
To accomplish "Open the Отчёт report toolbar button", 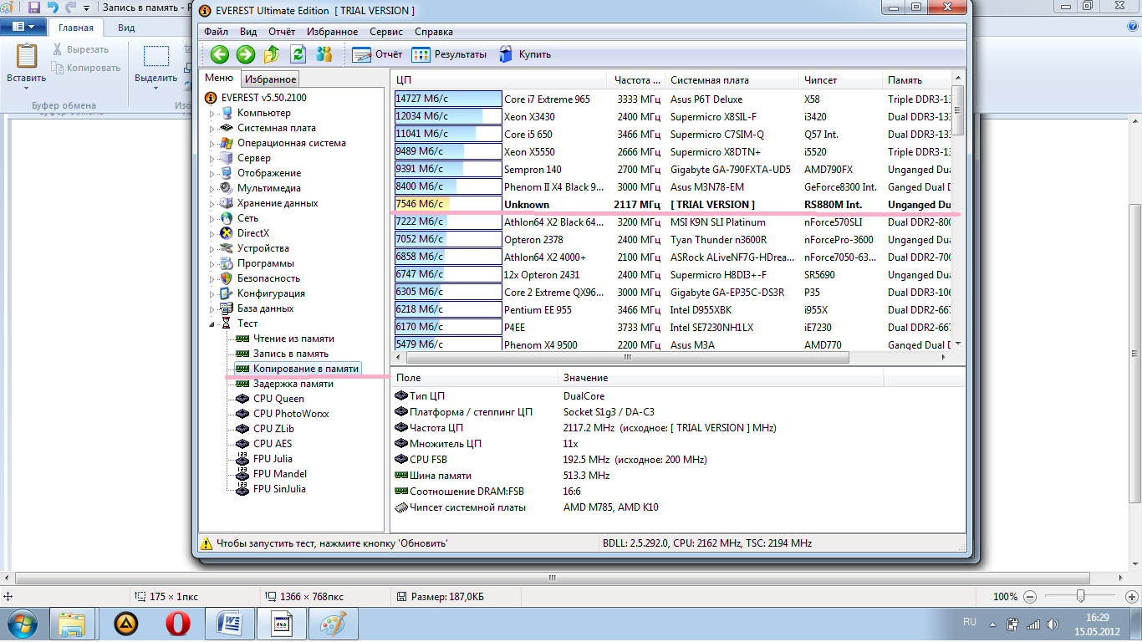I will click(377, 54).
